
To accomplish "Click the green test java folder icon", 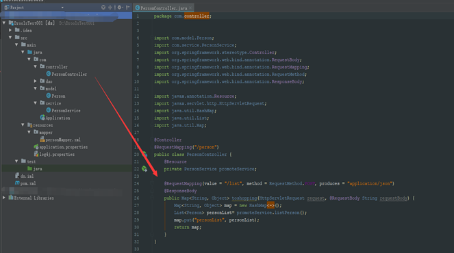I will 29,168.
